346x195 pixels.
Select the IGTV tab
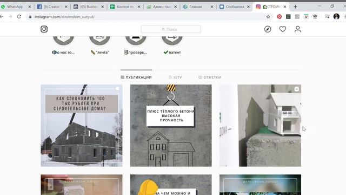175,77
